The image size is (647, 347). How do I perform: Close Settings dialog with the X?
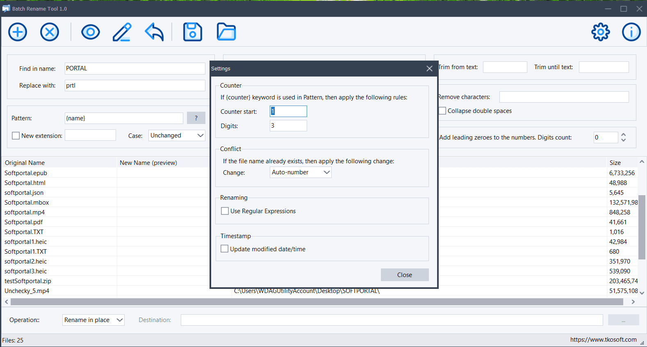(429, 69)
